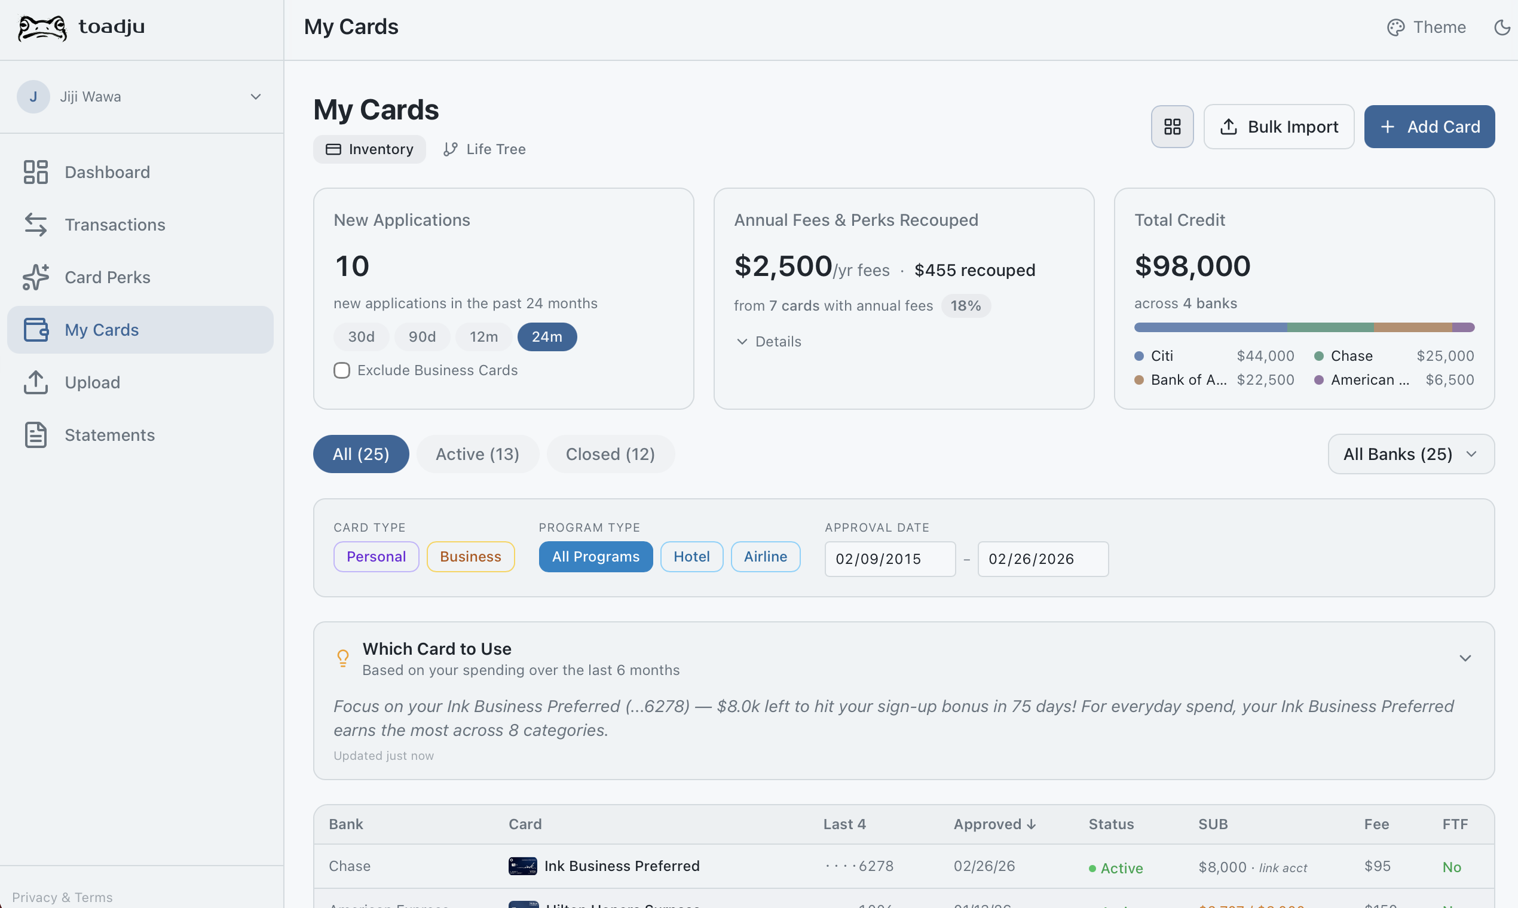This screenshot has width=1518, height=908.
Task: Check Exclude Business Cards checkbox
Action: coord(342,370)
